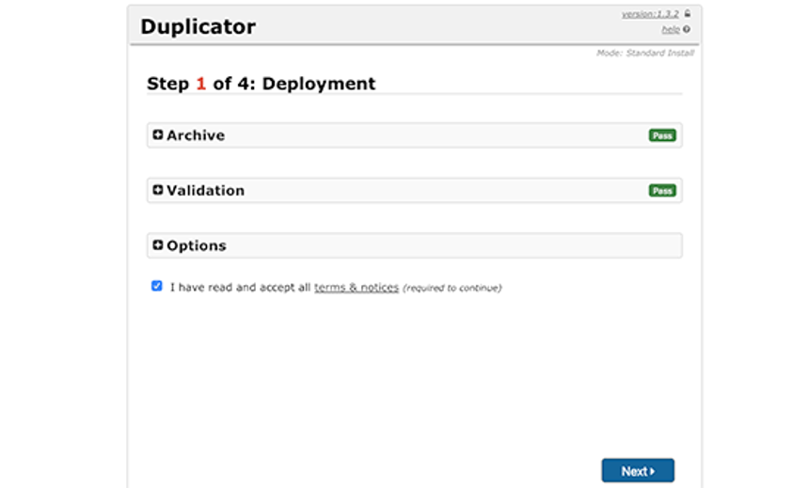Click the 'Mode: Standard Install' text

pyautogui.click(x=645, y=53)
